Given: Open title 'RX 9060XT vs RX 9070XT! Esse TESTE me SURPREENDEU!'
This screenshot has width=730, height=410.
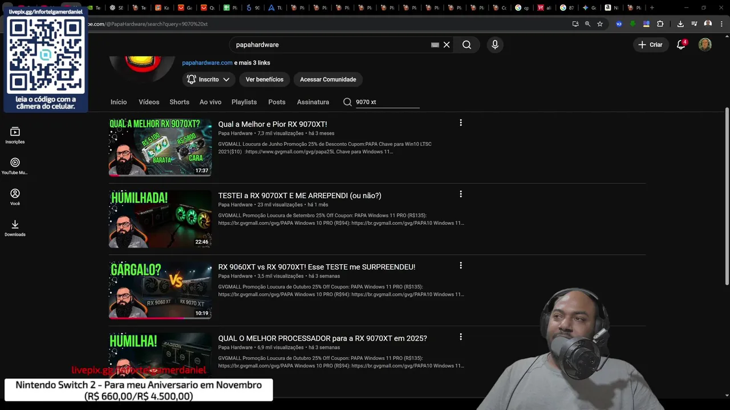Looking at the screenshot, I should (317, 266).
